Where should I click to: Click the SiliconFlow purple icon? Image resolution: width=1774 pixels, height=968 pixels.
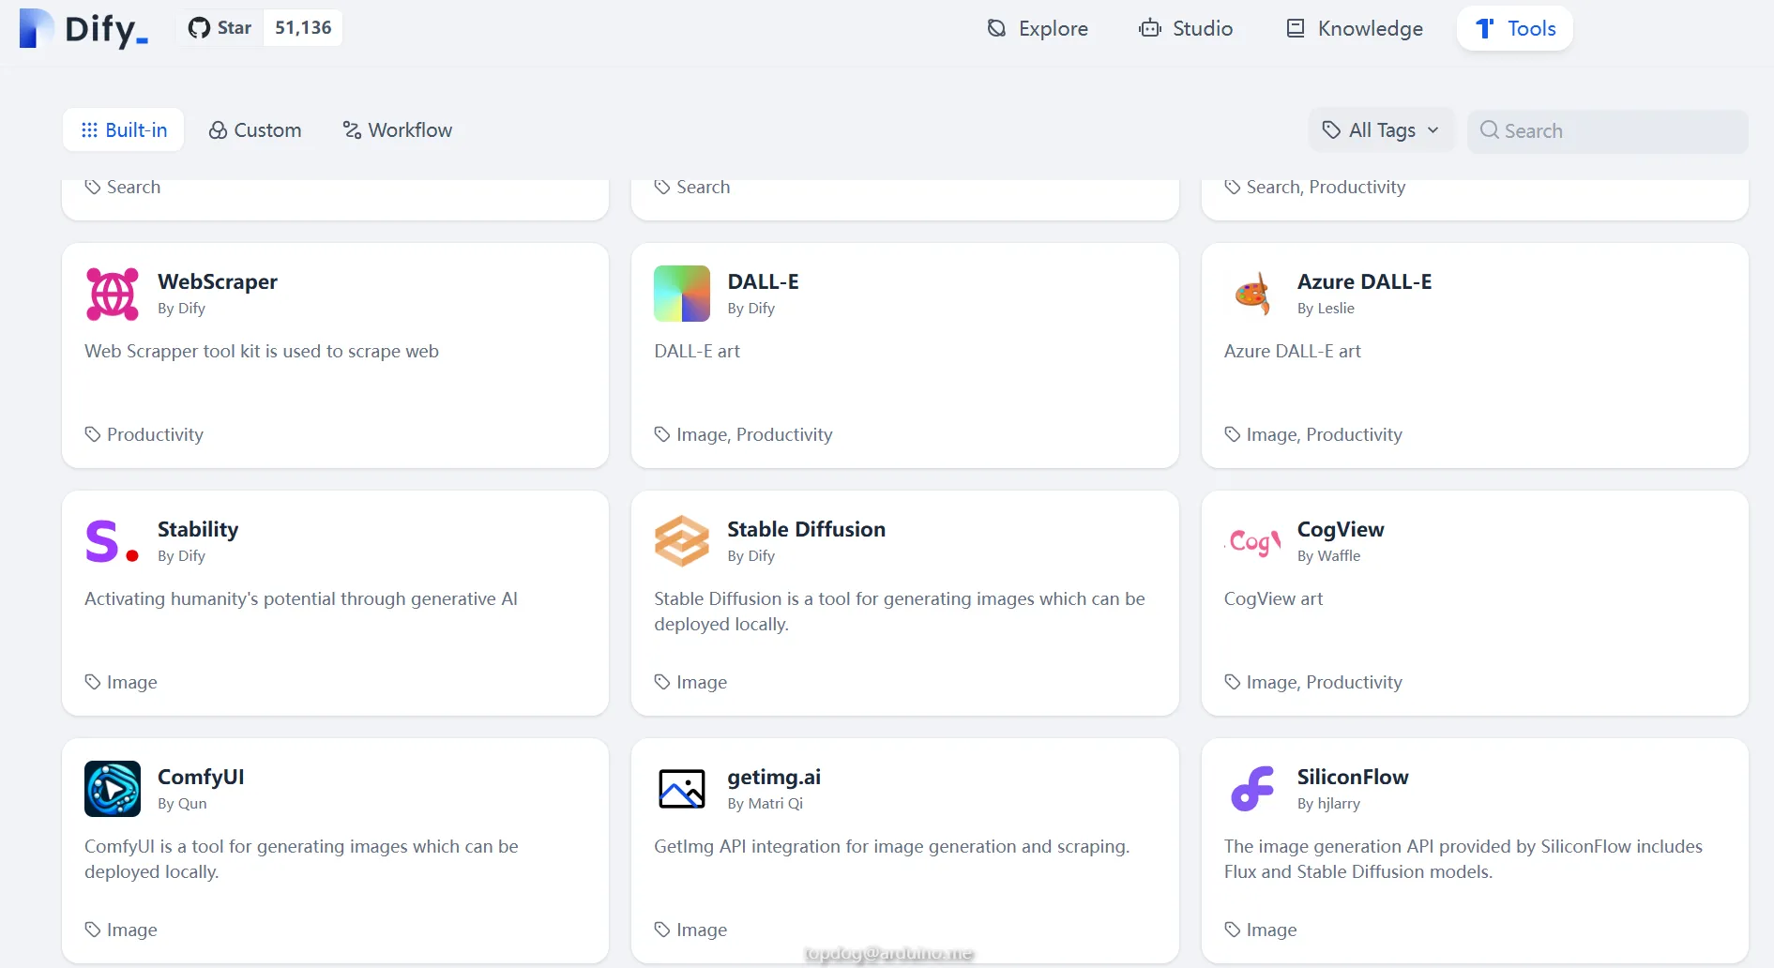1251,789
